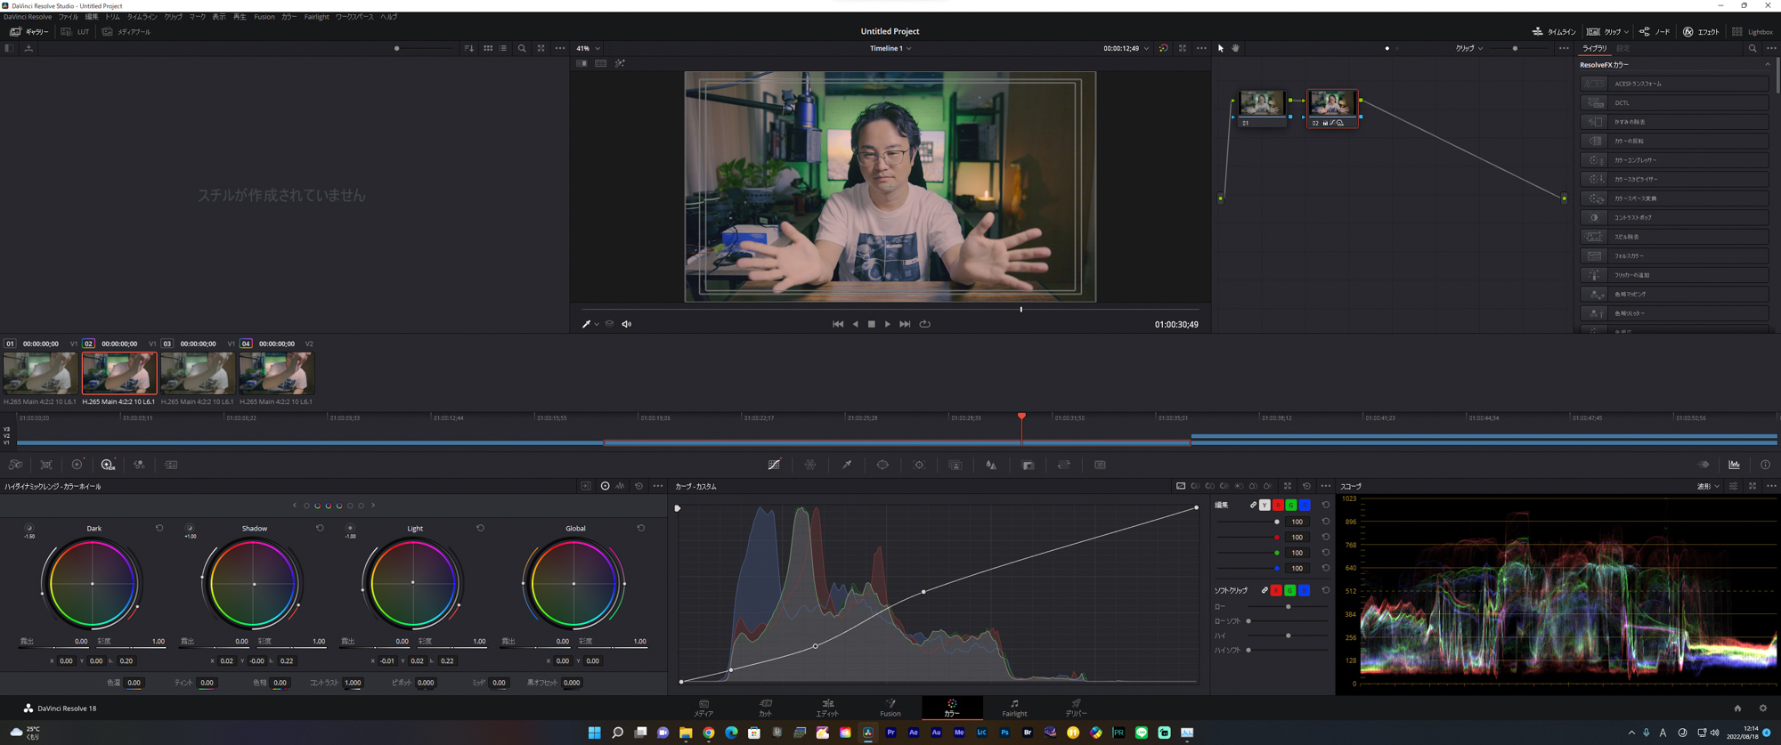Open the Tracker palette icon
The width and height of the screenshot is (1781, 745).
pos(919,465)
